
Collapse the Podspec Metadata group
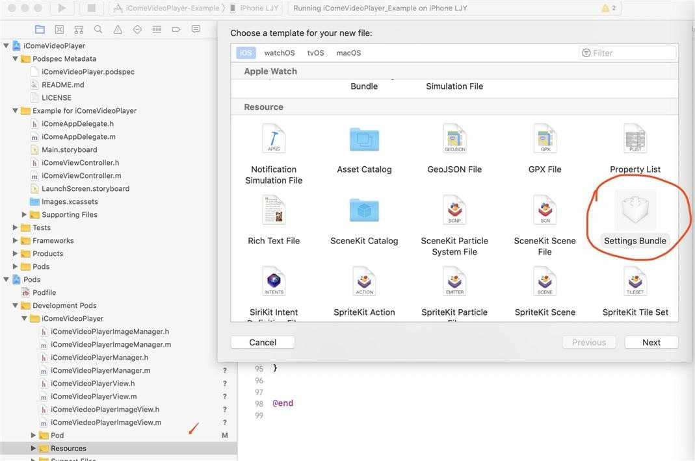point(16,58)
